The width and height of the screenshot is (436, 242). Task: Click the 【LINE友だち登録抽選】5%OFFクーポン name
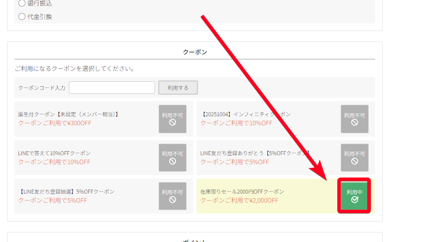(66, 192)
